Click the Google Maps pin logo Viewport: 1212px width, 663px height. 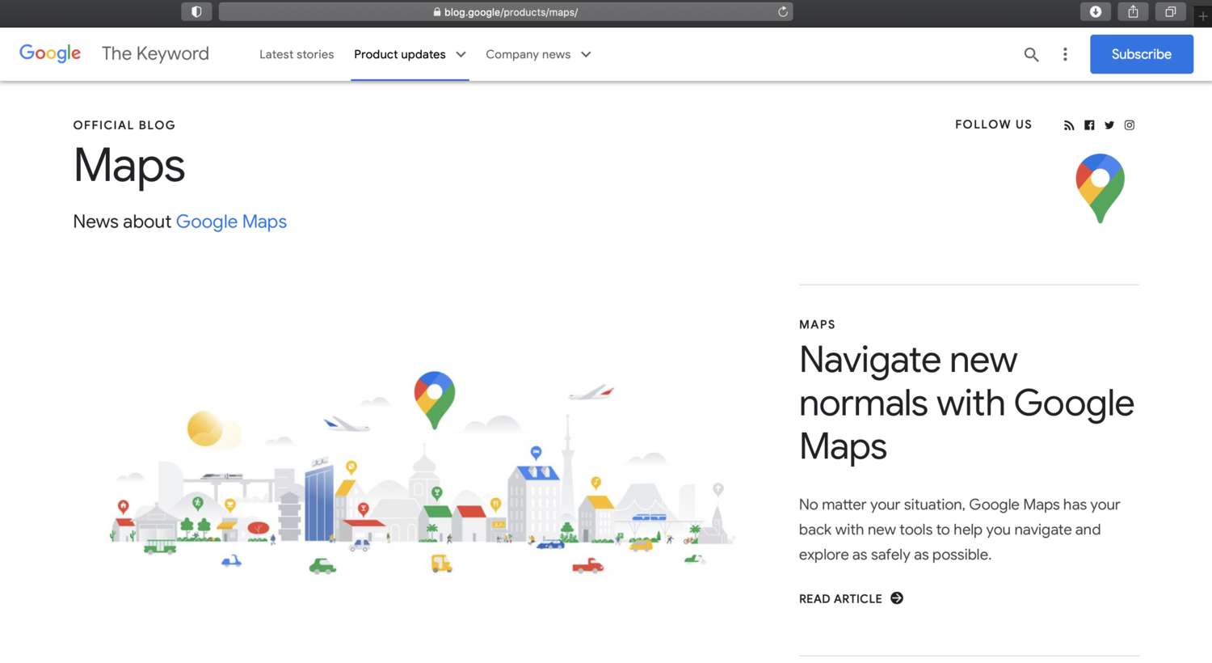point(1100,188)
